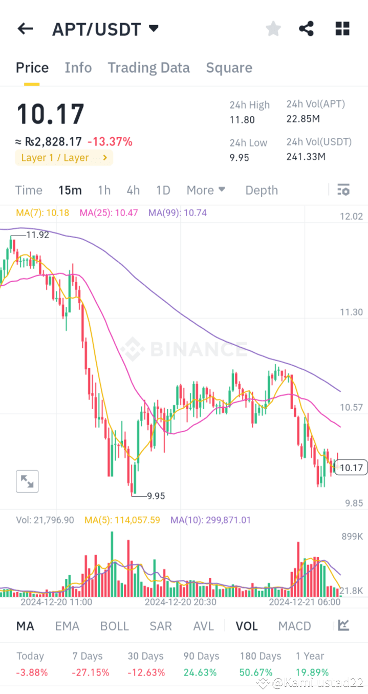This screenshot has height=694, width=368.
Task: Enable the MACD indicator
Action: [x=294, y=625]
